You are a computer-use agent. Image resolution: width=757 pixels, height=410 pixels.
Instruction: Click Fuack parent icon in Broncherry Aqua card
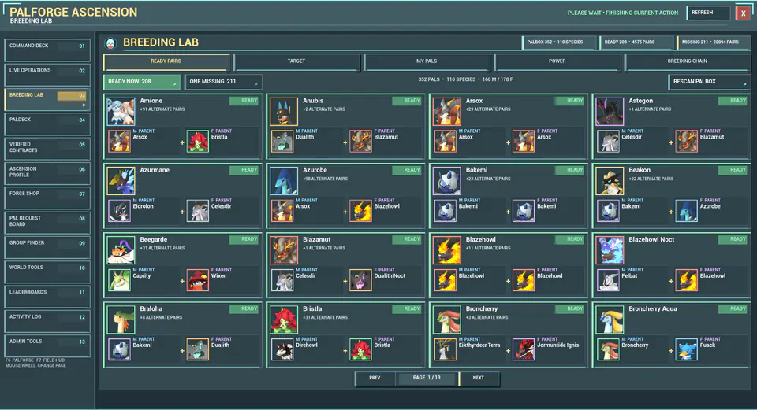click(687, 349)
